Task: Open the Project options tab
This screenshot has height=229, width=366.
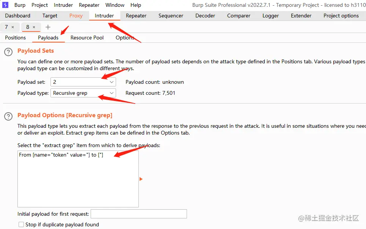Action: 341,16
